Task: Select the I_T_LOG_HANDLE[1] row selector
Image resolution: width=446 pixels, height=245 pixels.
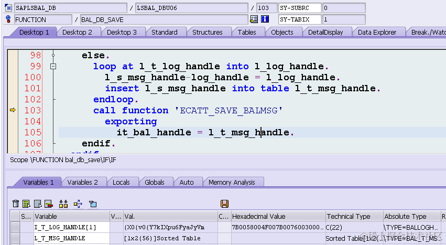Action: tap(15, 227)
